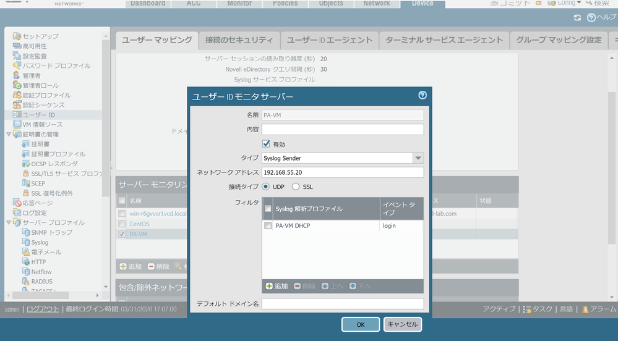618x341 pixels.
Task: Click the ログ設定 icon
Action: coord(17,213)
